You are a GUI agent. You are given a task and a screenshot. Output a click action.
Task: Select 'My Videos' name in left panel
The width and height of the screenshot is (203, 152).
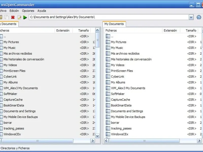(10, 65)
